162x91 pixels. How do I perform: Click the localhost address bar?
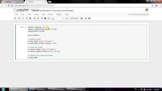point(84,6)
